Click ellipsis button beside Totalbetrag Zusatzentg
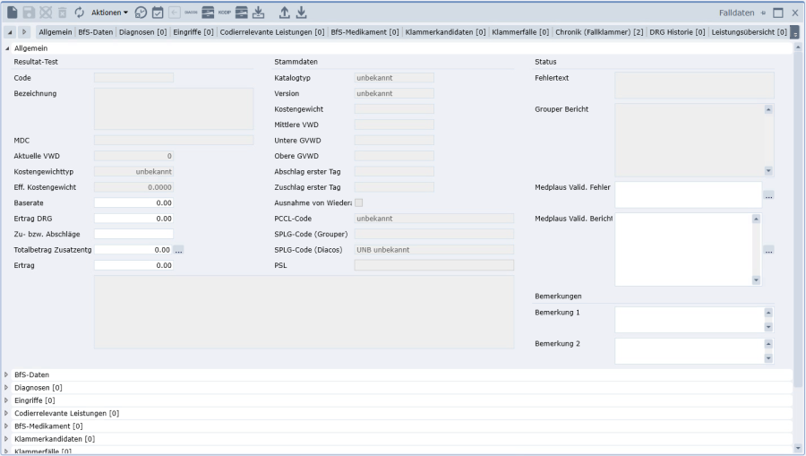Image resolution: width=806 pixels, height=456 pixels. (x=179, y=250)
